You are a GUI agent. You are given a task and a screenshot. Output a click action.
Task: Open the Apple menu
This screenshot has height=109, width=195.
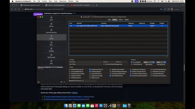coord(12,1)
